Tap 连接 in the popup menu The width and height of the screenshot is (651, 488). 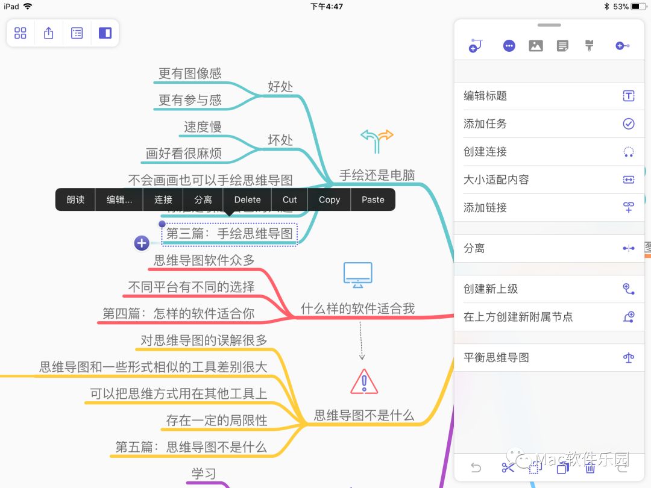[x=163, y=199]
